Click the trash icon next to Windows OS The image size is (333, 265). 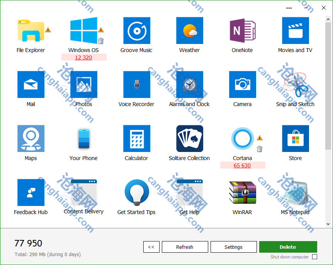point(101,41)
